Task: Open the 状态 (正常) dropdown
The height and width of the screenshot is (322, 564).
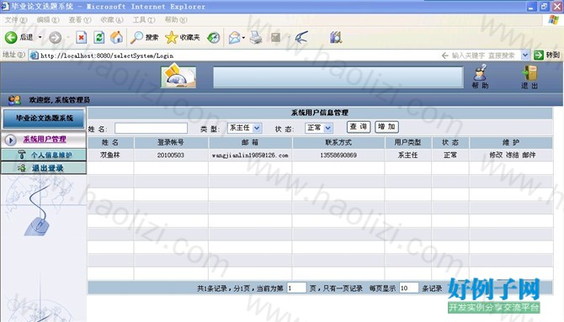Action: pyautogui.click(x=319, y=128)
